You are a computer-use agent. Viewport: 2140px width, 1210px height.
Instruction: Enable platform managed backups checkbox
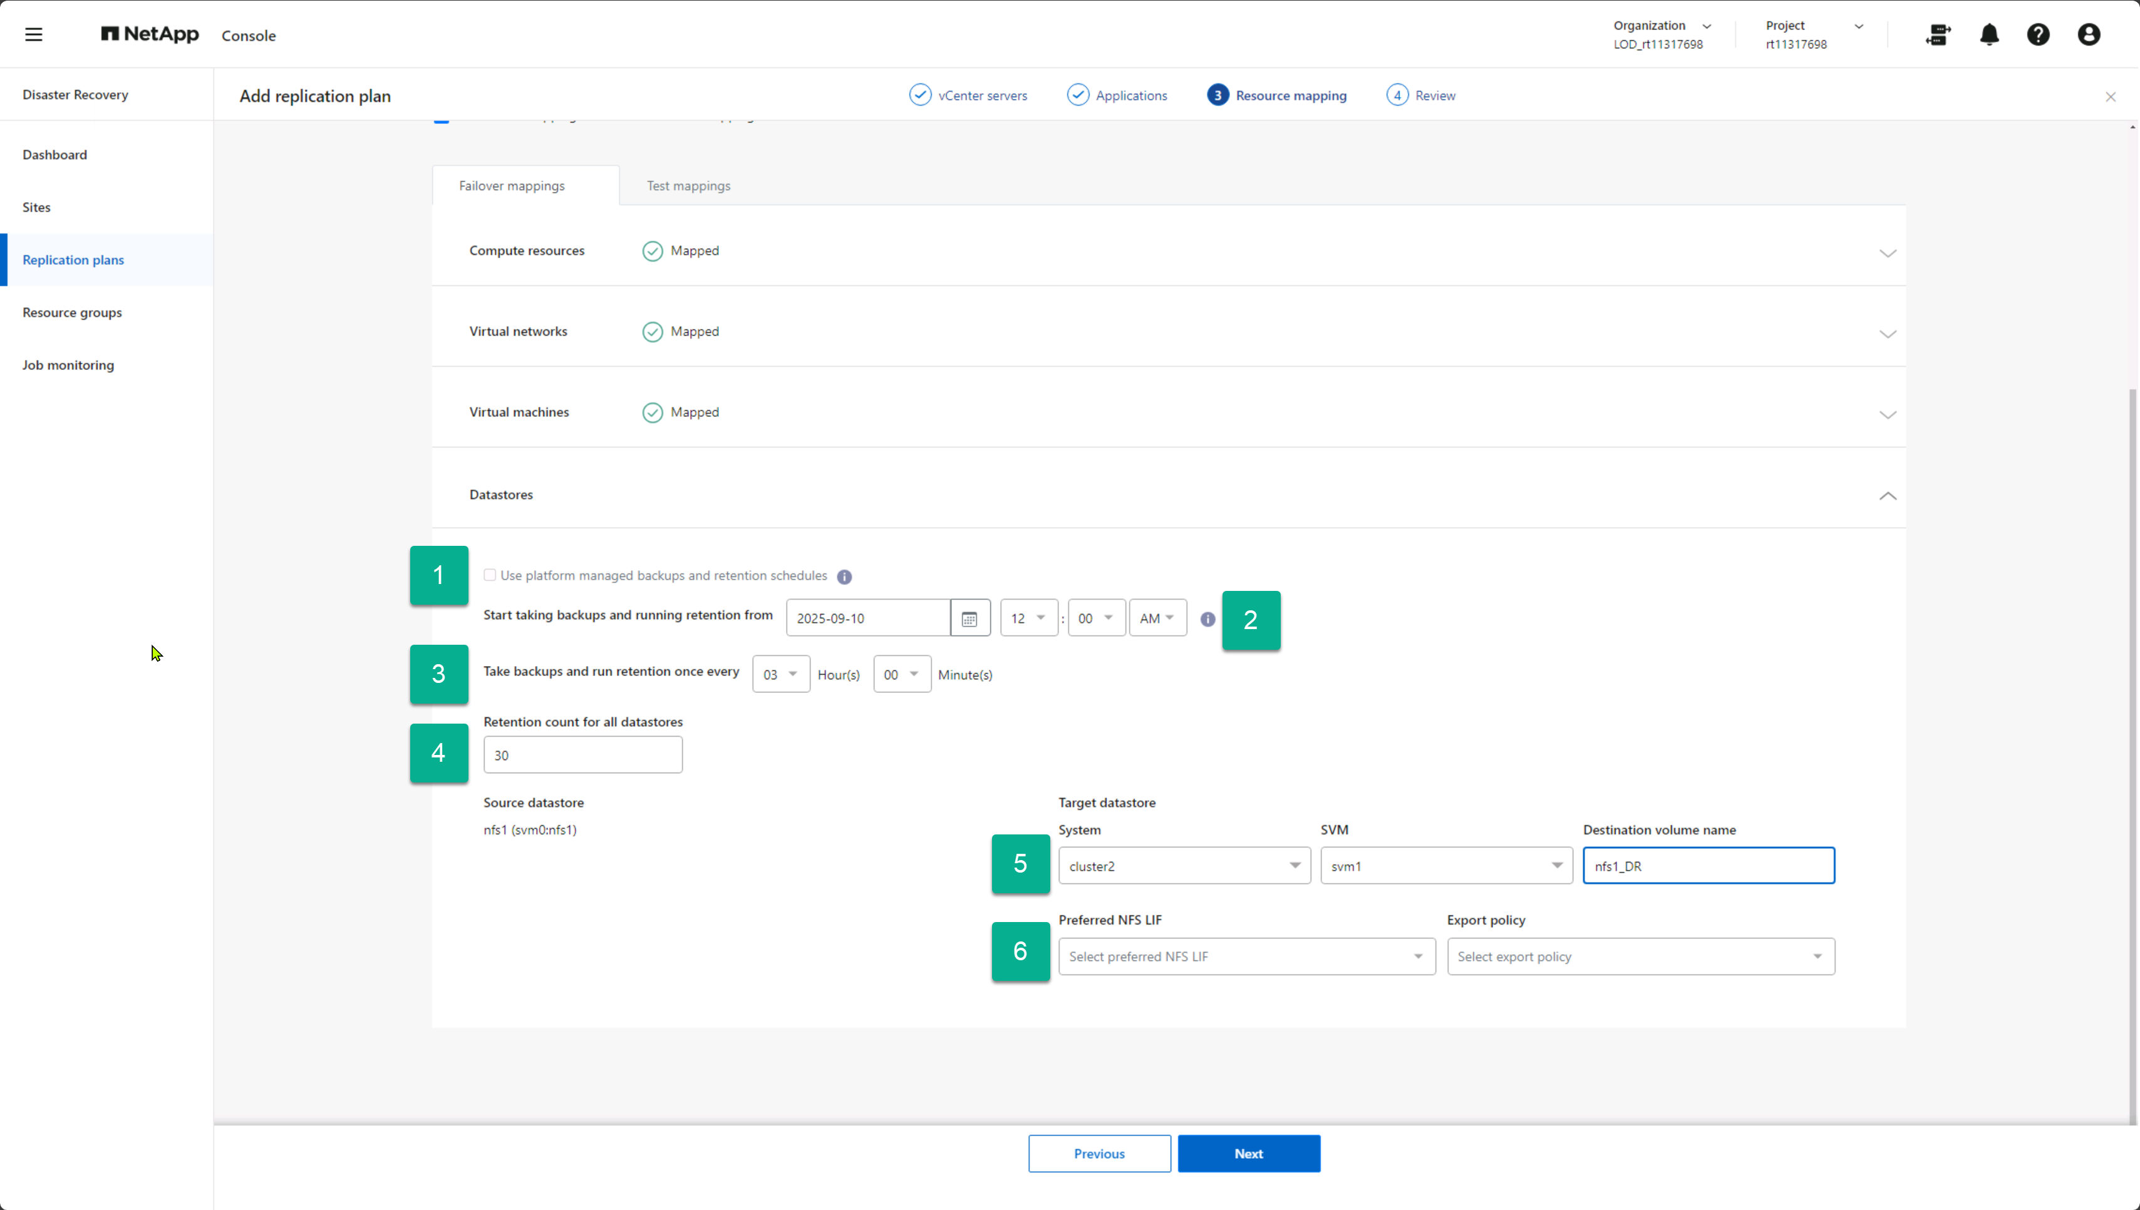click(x=490, y=575)
